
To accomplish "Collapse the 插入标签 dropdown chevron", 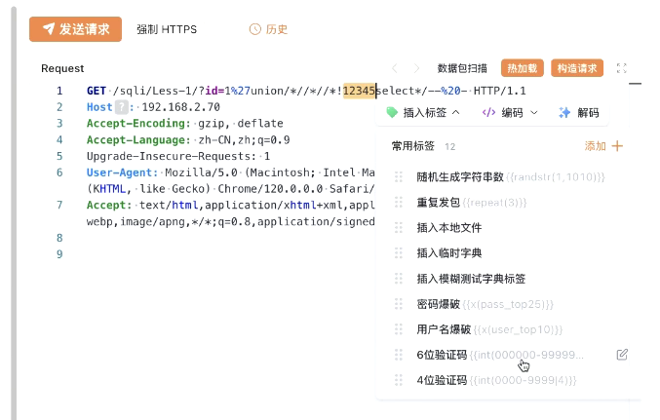I will (456, 113).
